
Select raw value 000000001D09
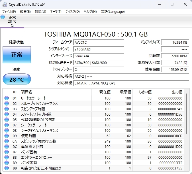[x=170, y=147]
